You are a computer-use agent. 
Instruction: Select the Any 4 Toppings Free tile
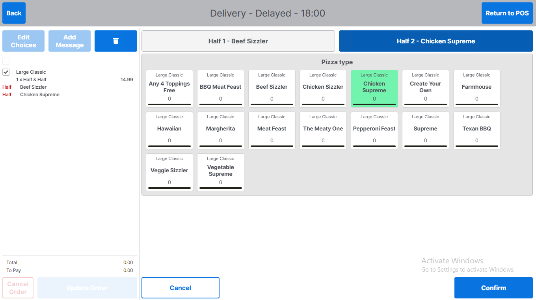pyautogui.click(x=169, y=89)
